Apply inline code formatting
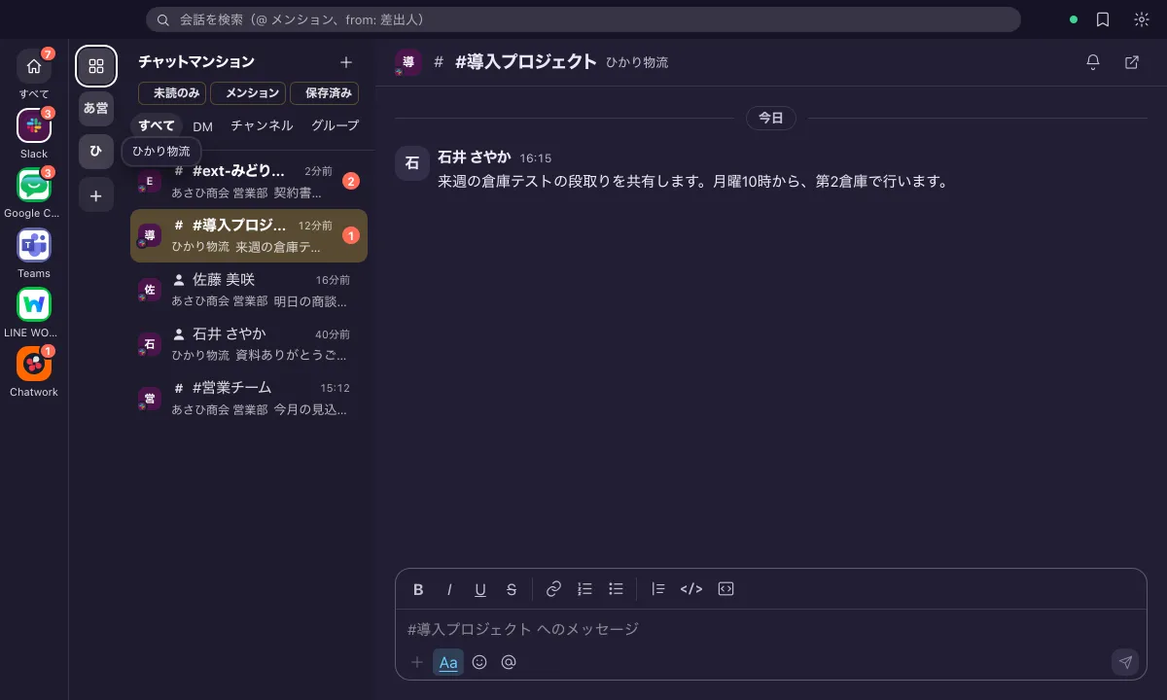 click(x=691, y=589)
